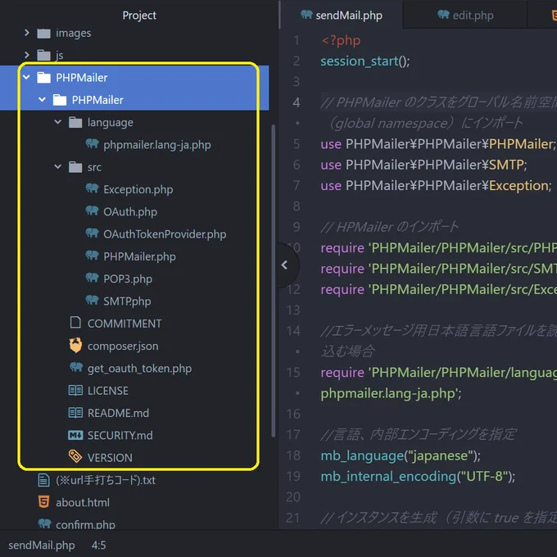This screenshot has width=557, height=557.
Task: Click the PHP icon beside OAuth.php
Action: (92, 211)
